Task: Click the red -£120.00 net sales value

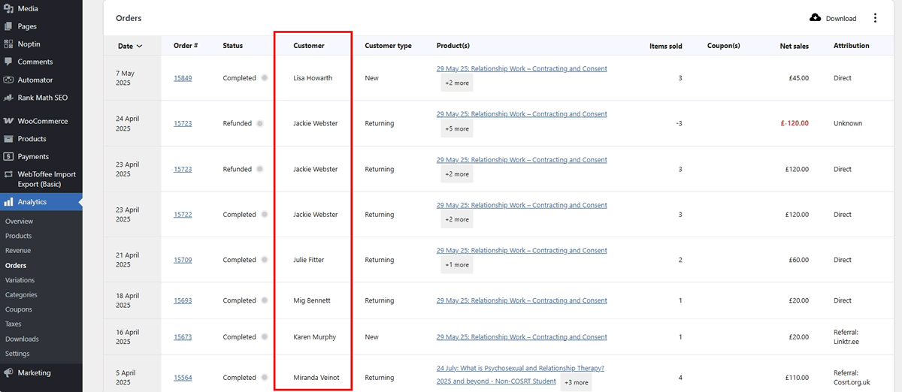Action: tap(794, 123)
